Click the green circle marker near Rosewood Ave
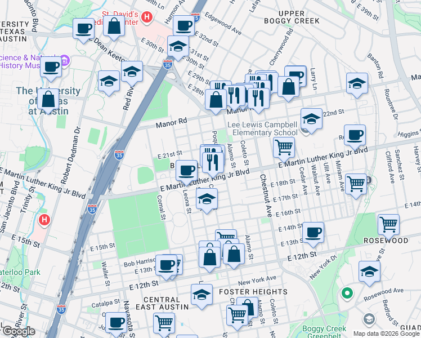Image resolution: width=421 pixels, height=338 pixels. [347, 293]
